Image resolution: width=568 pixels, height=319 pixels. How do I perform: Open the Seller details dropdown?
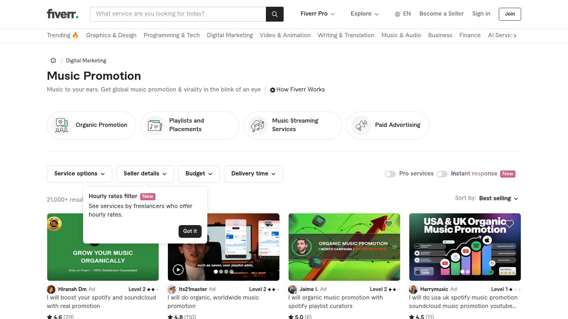(145, 174)
